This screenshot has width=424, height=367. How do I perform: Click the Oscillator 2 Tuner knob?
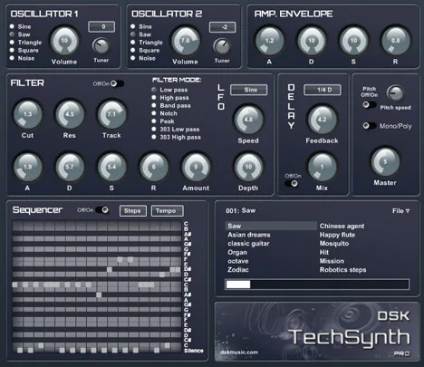[222, 46]
